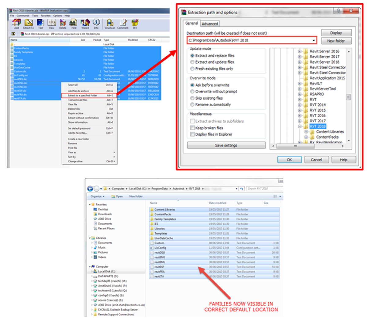Select Overwrite without prompt option
Viewport: 367px width, 321px height.
click(x=192, y=91)
